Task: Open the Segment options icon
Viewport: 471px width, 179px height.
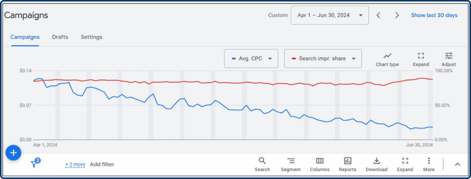Action: point(290,161)
